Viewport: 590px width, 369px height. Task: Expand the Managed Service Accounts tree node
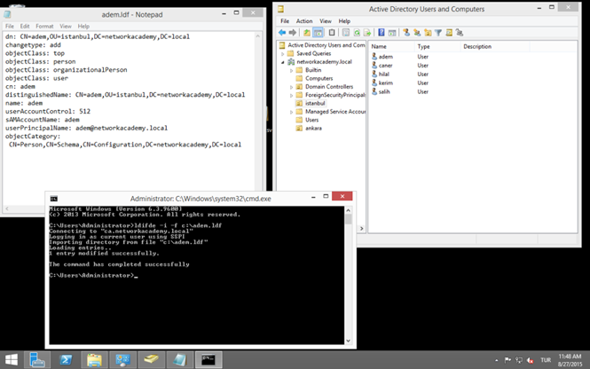click(x=291, y=112)
